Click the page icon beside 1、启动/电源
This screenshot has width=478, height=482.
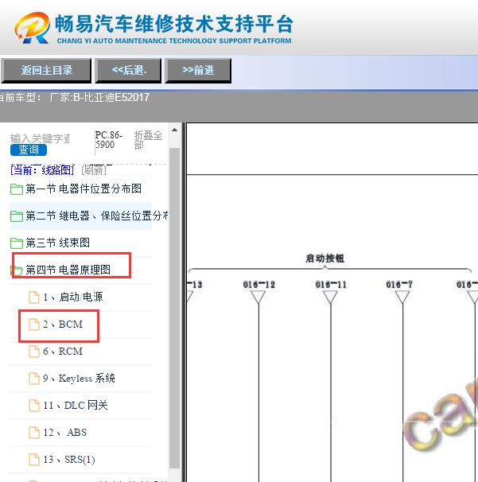(34, 297)
